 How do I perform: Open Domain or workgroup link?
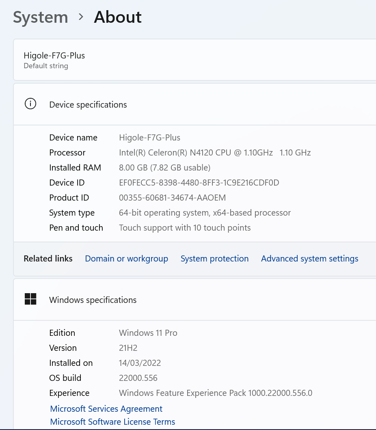point(126,259)
